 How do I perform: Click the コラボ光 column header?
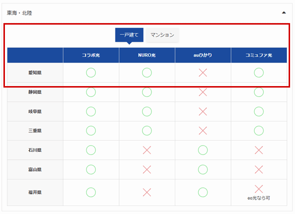click(x=91, y=55)
